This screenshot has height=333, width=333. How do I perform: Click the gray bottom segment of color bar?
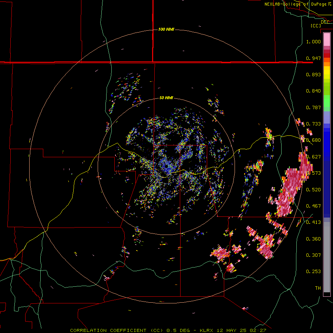(327, 257)
